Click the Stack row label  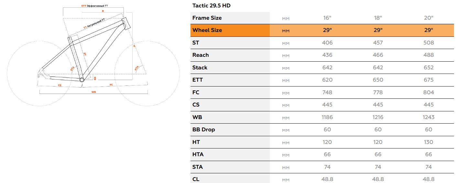coord(200,67)
